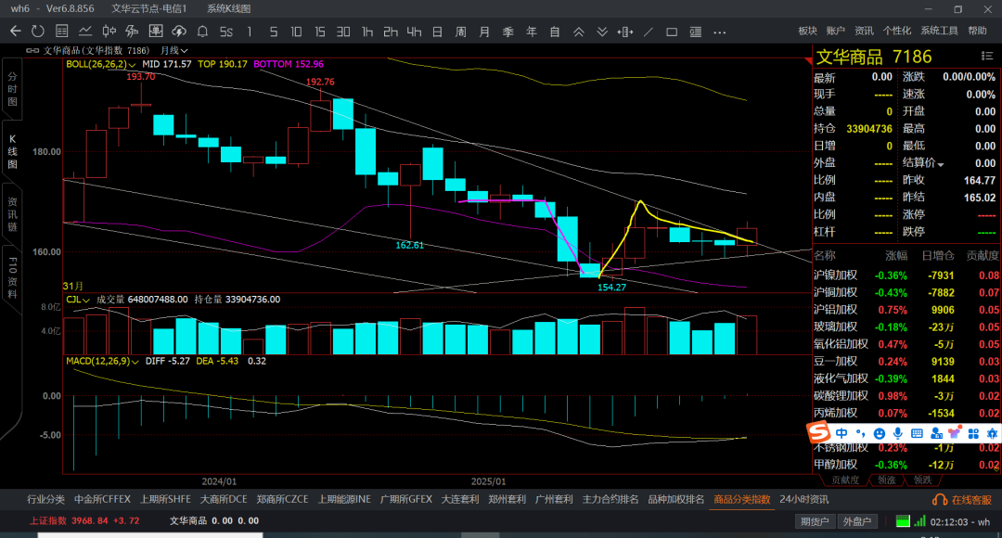Click the Sogou voice microphone icon
Screen dimensions: 1002x538
click(x=898, y=433)
